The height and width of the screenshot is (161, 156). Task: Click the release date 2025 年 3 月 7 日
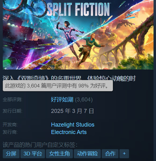pos(72,111)
